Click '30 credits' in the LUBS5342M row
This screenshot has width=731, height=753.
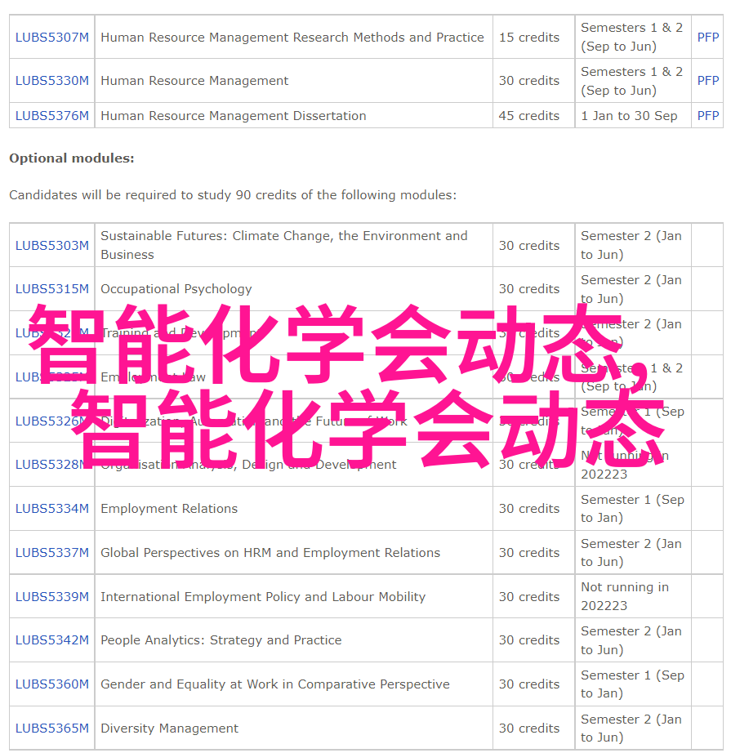[529, 640]
